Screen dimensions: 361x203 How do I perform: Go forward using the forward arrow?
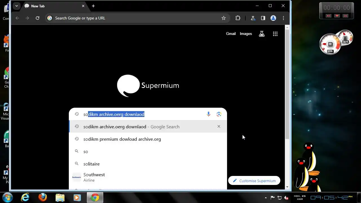[27, 18]
